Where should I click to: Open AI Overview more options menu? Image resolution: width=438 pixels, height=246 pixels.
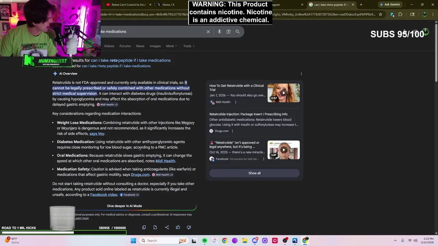pos(301,74)
